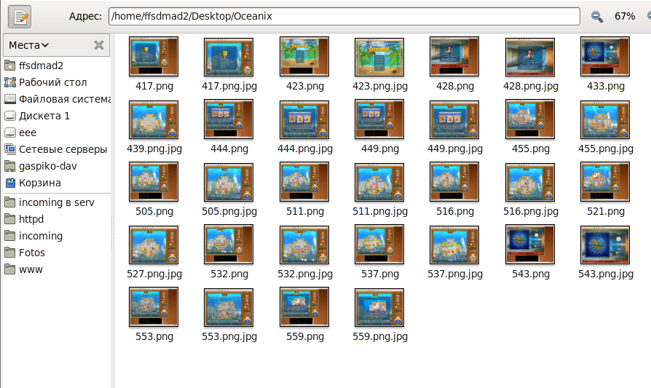Select the 449.png thumbnail
Screen dimensions: 651x388
pyautogui.click(x=379, y=119)
